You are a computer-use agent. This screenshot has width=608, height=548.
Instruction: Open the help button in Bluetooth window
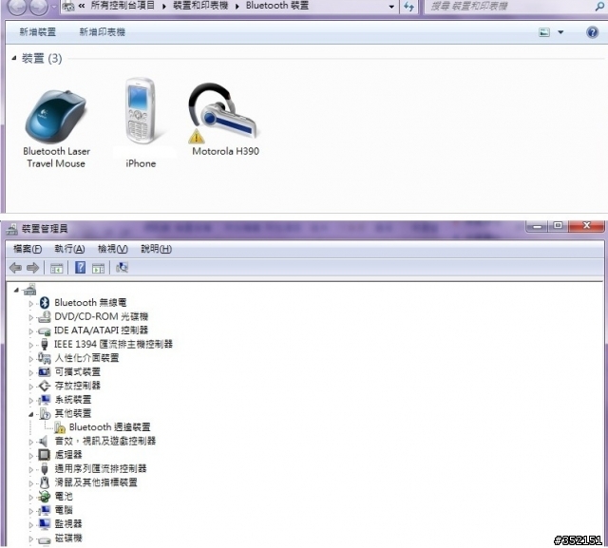[x=592, y=32]
